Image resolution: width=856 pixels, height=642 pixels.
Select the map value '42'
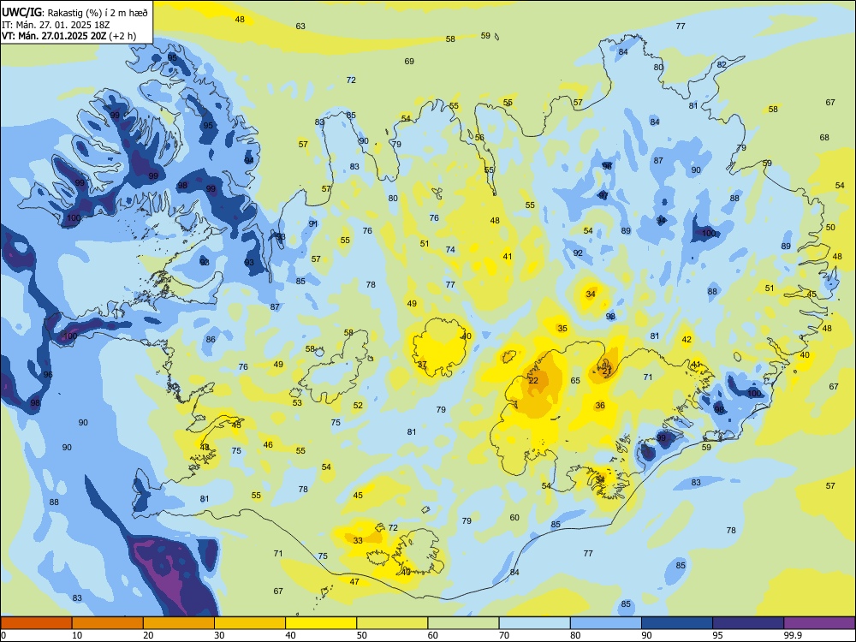point(687,339)
